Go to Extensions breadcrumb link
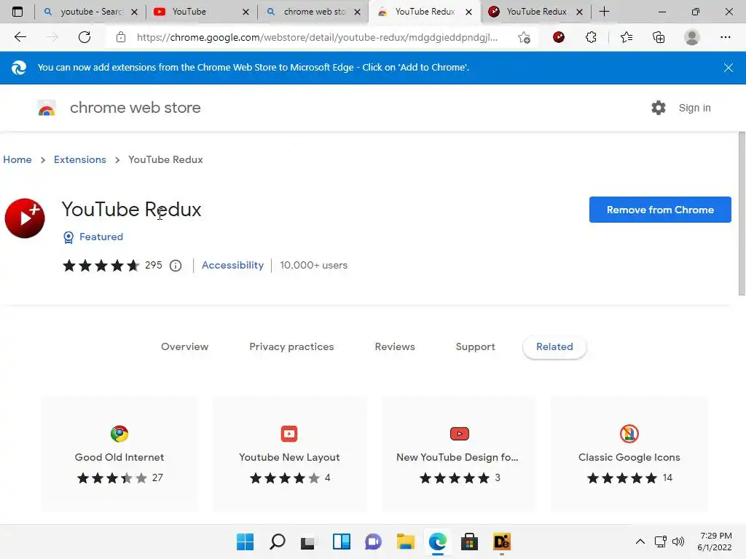The width and height of the screenshot is (746, 559). pos(80,159)
